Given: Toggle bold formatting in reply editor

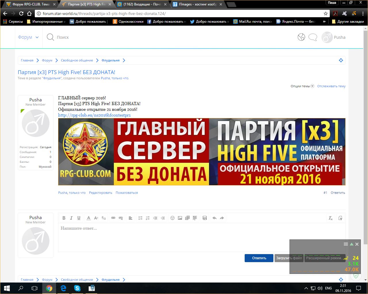Looking at the screenshot, I should point(64,218).
